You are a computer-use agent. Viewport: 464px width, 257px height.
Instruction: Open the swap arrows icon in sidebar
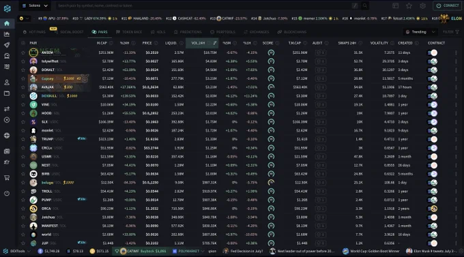pos(7,109)
